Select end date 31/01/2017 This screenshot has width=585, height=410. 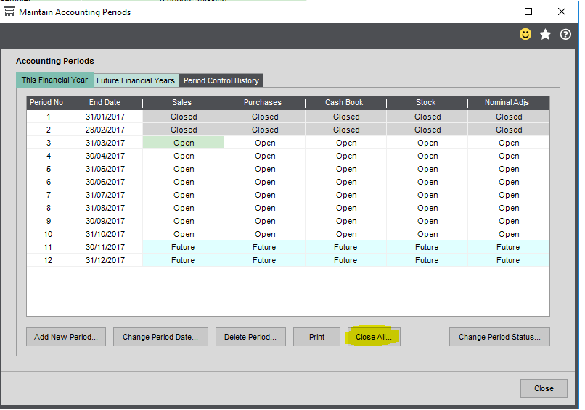pyautogui.click(x=106, y=117)
